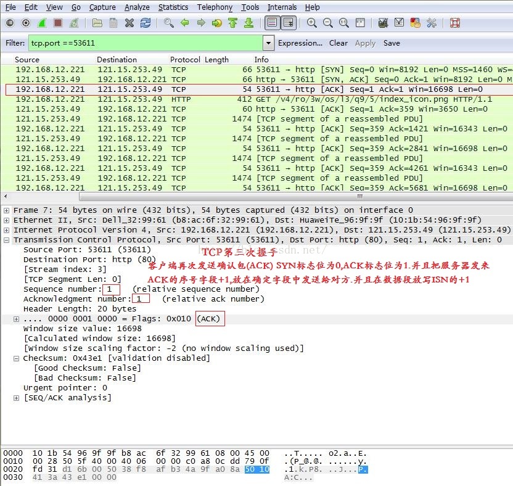Go back in packet history with the left arrow

pos(185,23)
